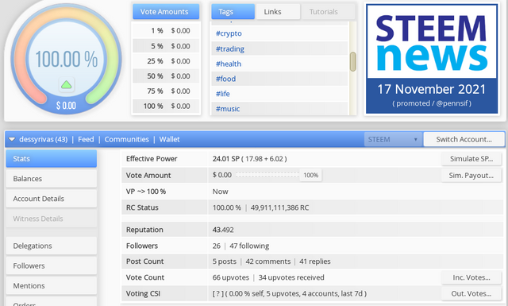
Task: Click the 47 following text
Action: 249,246
